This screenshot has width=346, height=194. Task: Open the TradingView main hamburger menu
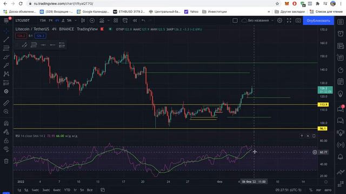point(6,20)
